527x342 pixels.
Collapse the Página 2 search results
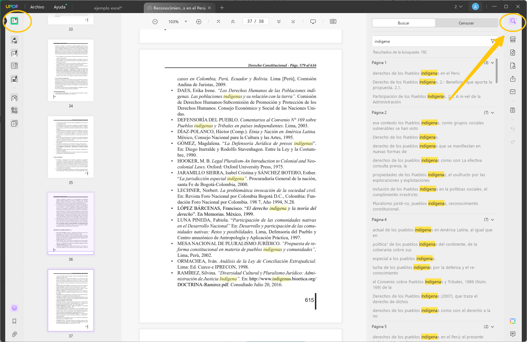(492, 113)
